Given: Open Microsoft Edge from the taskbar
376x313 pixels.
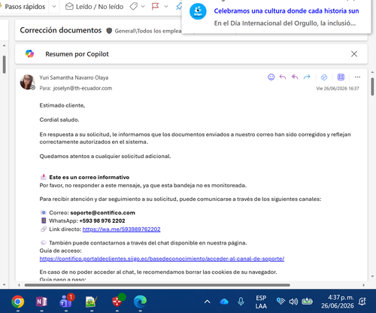Looking at the screenshot, I should pyautogui.click(x=140, y=302).
